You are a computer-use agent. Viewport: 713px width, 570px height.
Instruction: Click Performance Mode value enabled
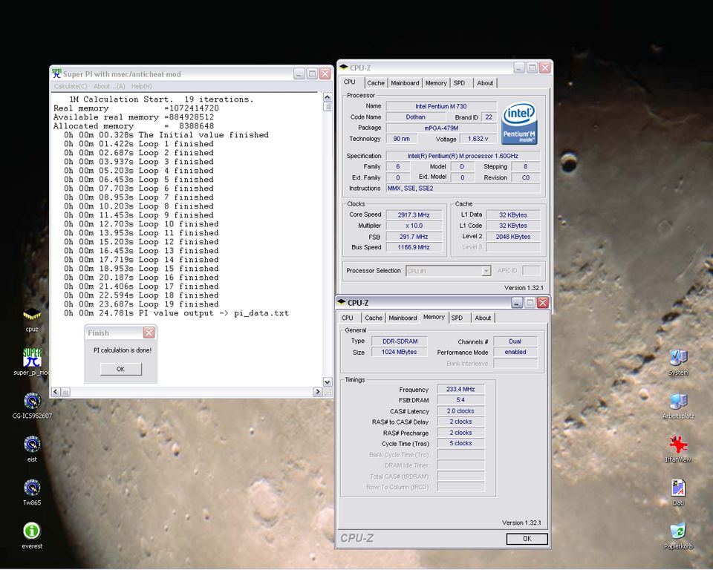pos(515,352)
